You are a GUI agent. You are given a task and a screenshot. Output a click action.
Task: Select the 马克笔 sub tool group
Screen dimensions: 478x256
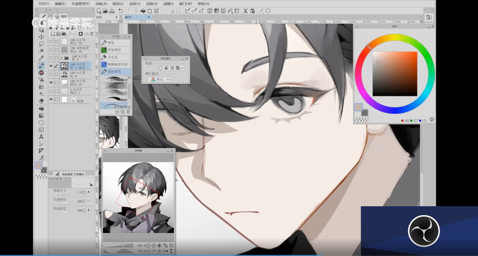(115, 57)
